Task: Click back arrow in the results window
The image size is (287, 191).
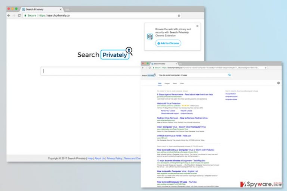Action: tap(143, 68)
